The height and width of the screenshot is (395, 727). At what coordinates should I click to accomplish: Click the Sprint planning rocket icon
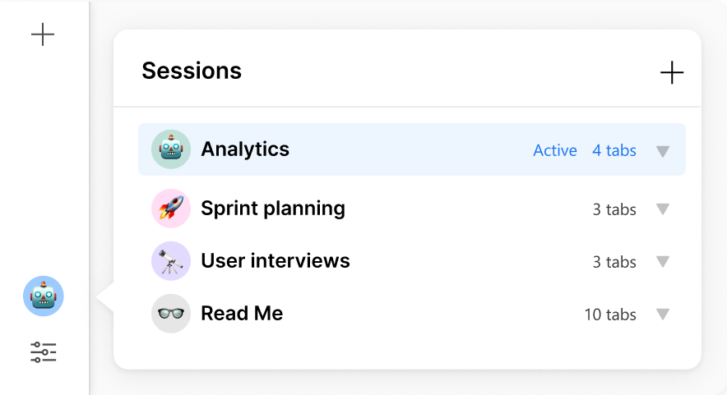[x=171, y=209]
